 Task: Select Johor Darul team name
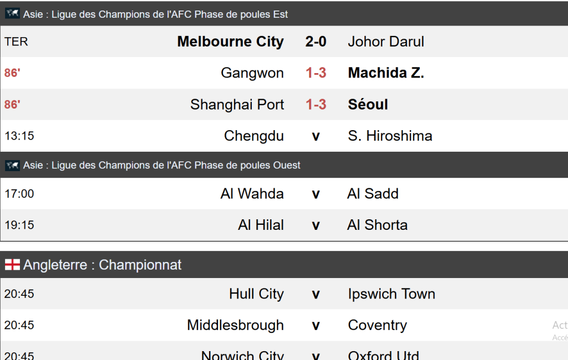[x=386, y=42]
